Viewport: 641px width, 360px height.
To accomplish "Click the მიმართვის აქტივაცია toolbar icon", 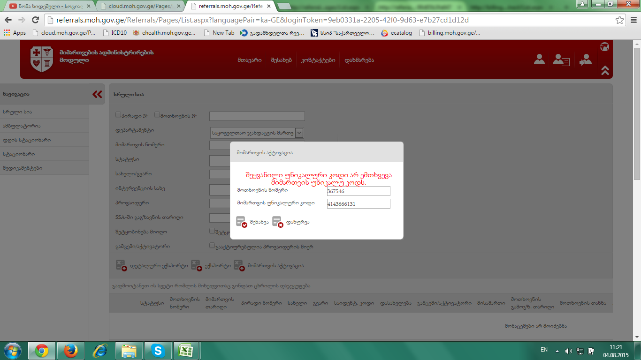I will pos(239,265).
